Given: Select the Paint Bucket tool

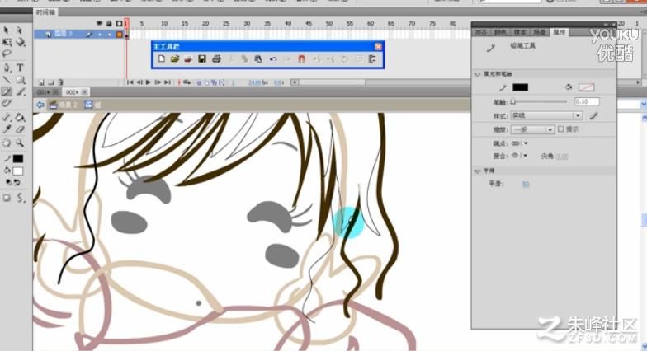Looking at the screenshot, I should 20,117.
